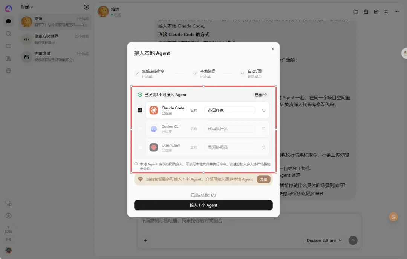Open the calendar icon in chat header

(366, 11)
